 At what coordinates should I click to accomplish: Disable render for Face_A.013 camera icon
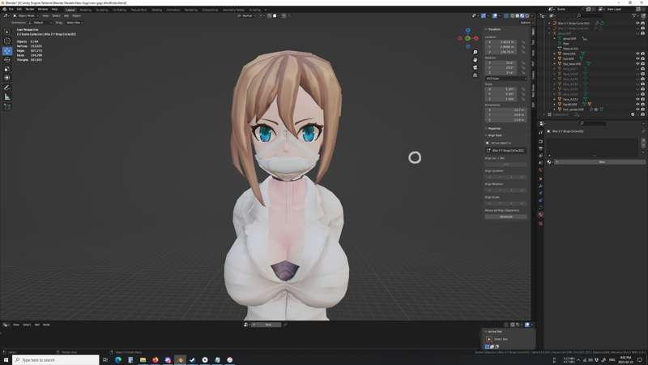[x=642, y=99]
